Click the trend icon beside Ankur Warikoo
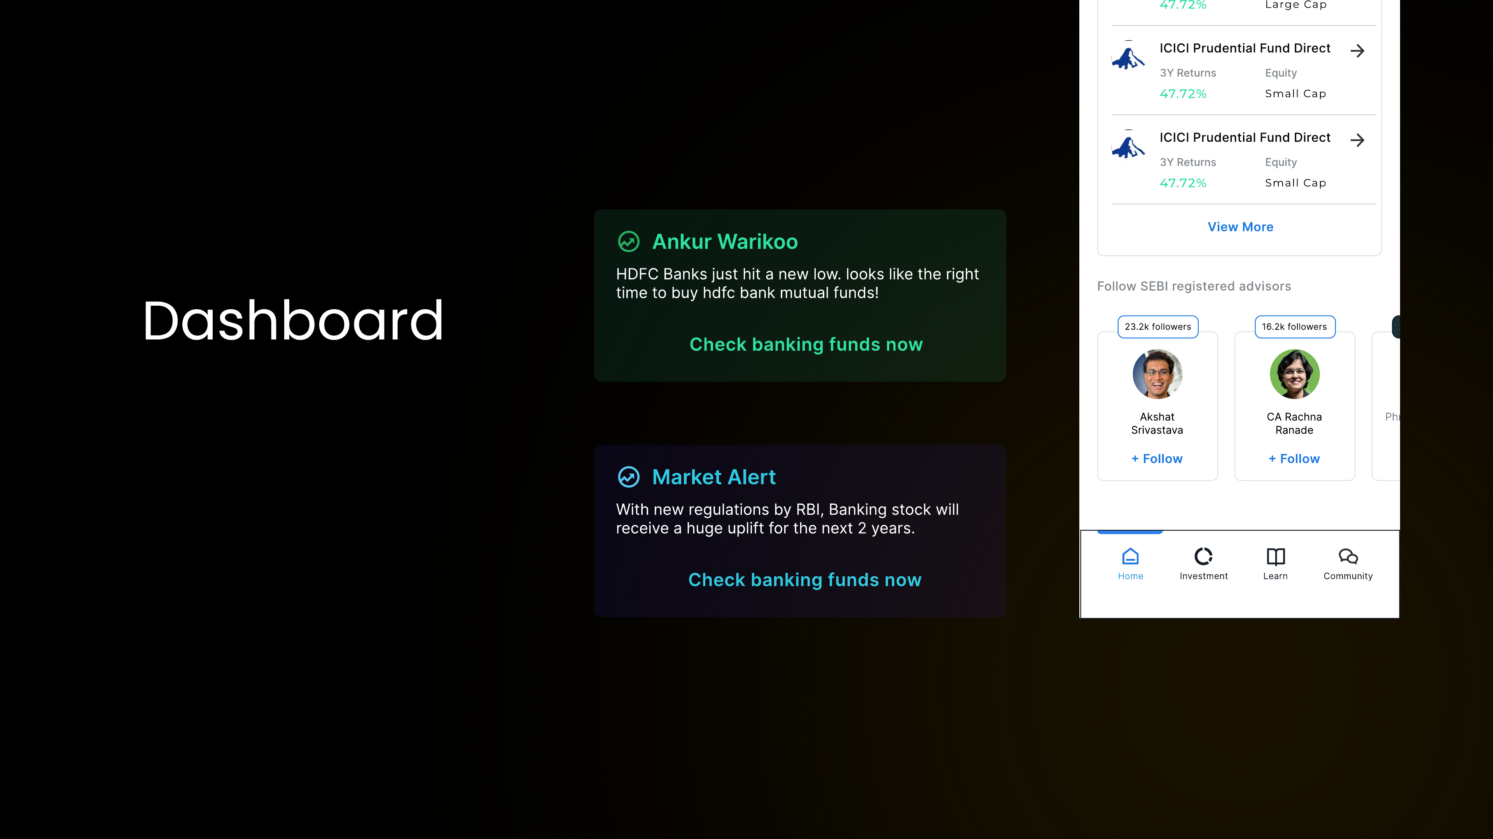The width and height of the screenshot is (1493, 839). click(629, 242)
